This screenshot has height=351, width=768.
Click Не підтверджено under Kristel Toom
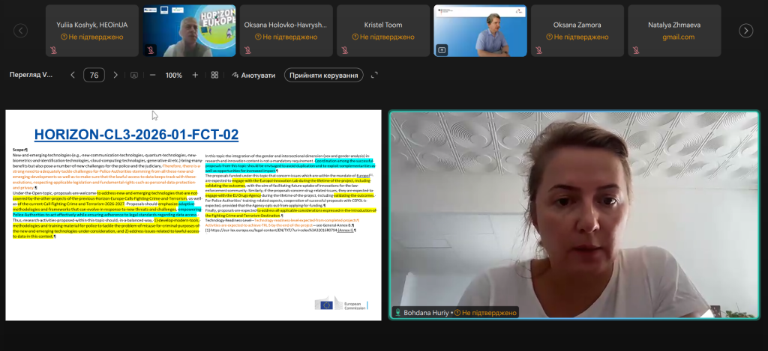(x=383, y=37)
